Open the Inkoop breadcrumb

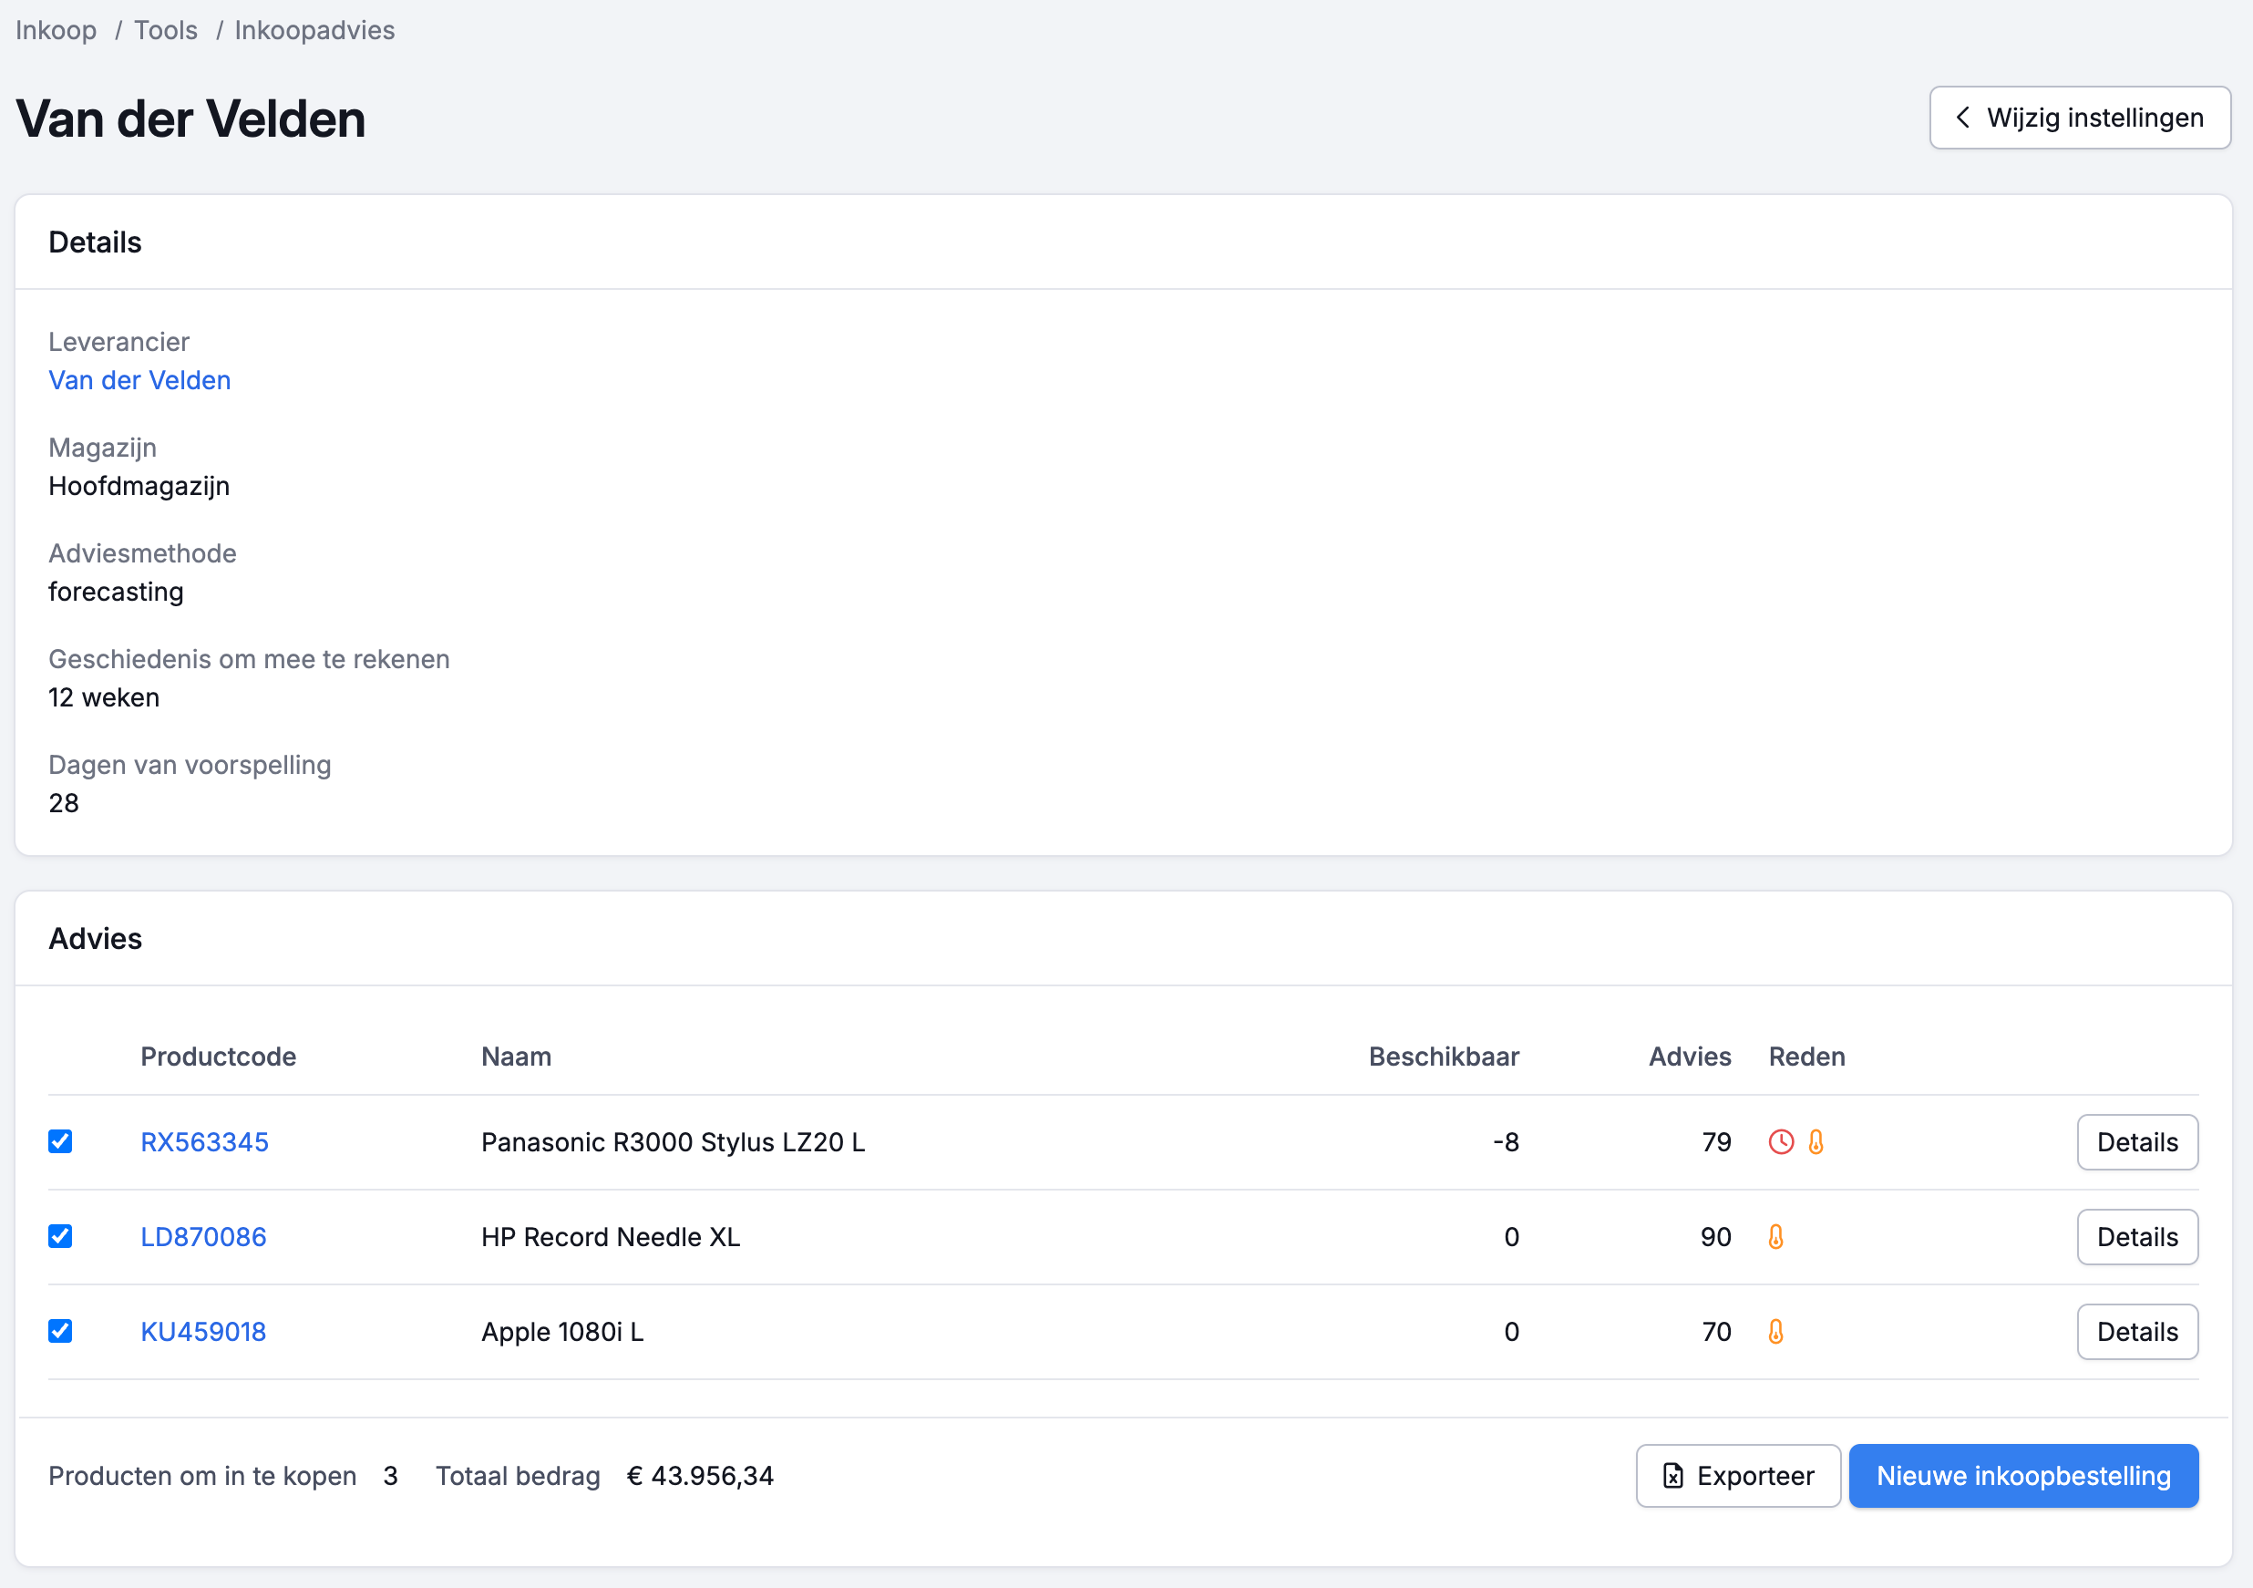coord(56,30)
